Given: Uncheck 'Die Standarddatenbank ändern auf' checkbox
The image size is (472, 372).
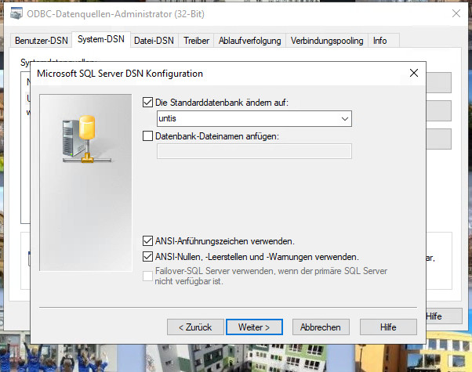Looking at the screenshot, I should [147, 103].
